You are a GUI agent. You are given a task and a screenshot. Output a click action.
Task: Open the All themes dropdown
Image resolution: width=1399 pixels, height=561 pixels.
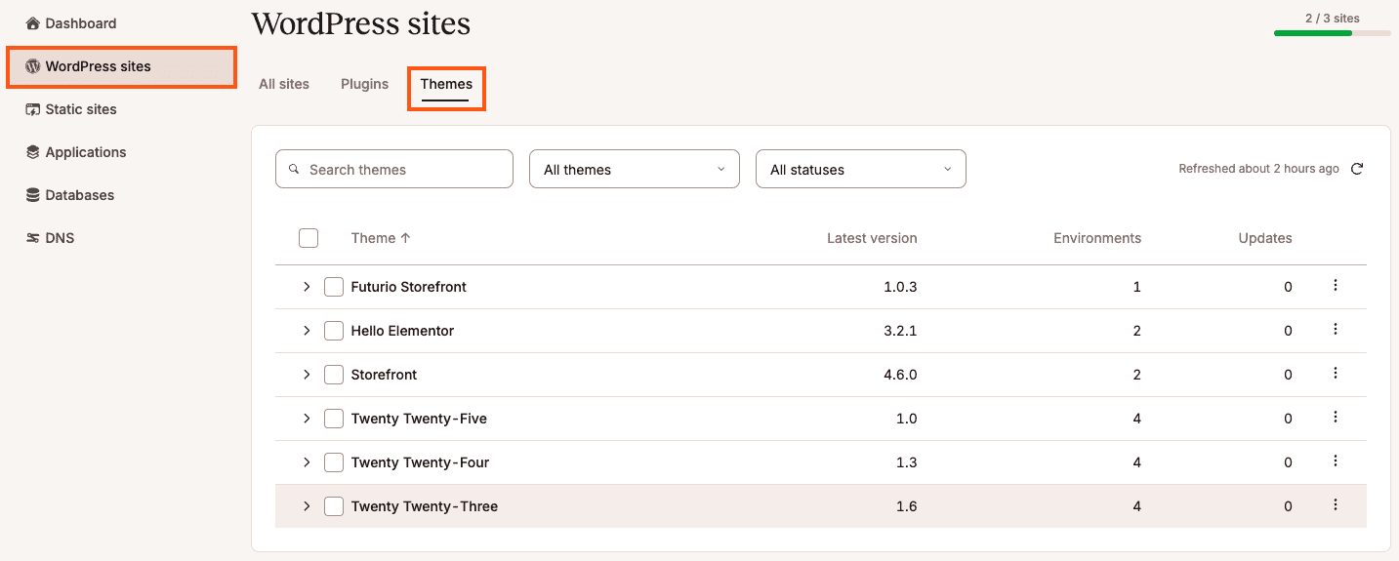pos(635,169)
